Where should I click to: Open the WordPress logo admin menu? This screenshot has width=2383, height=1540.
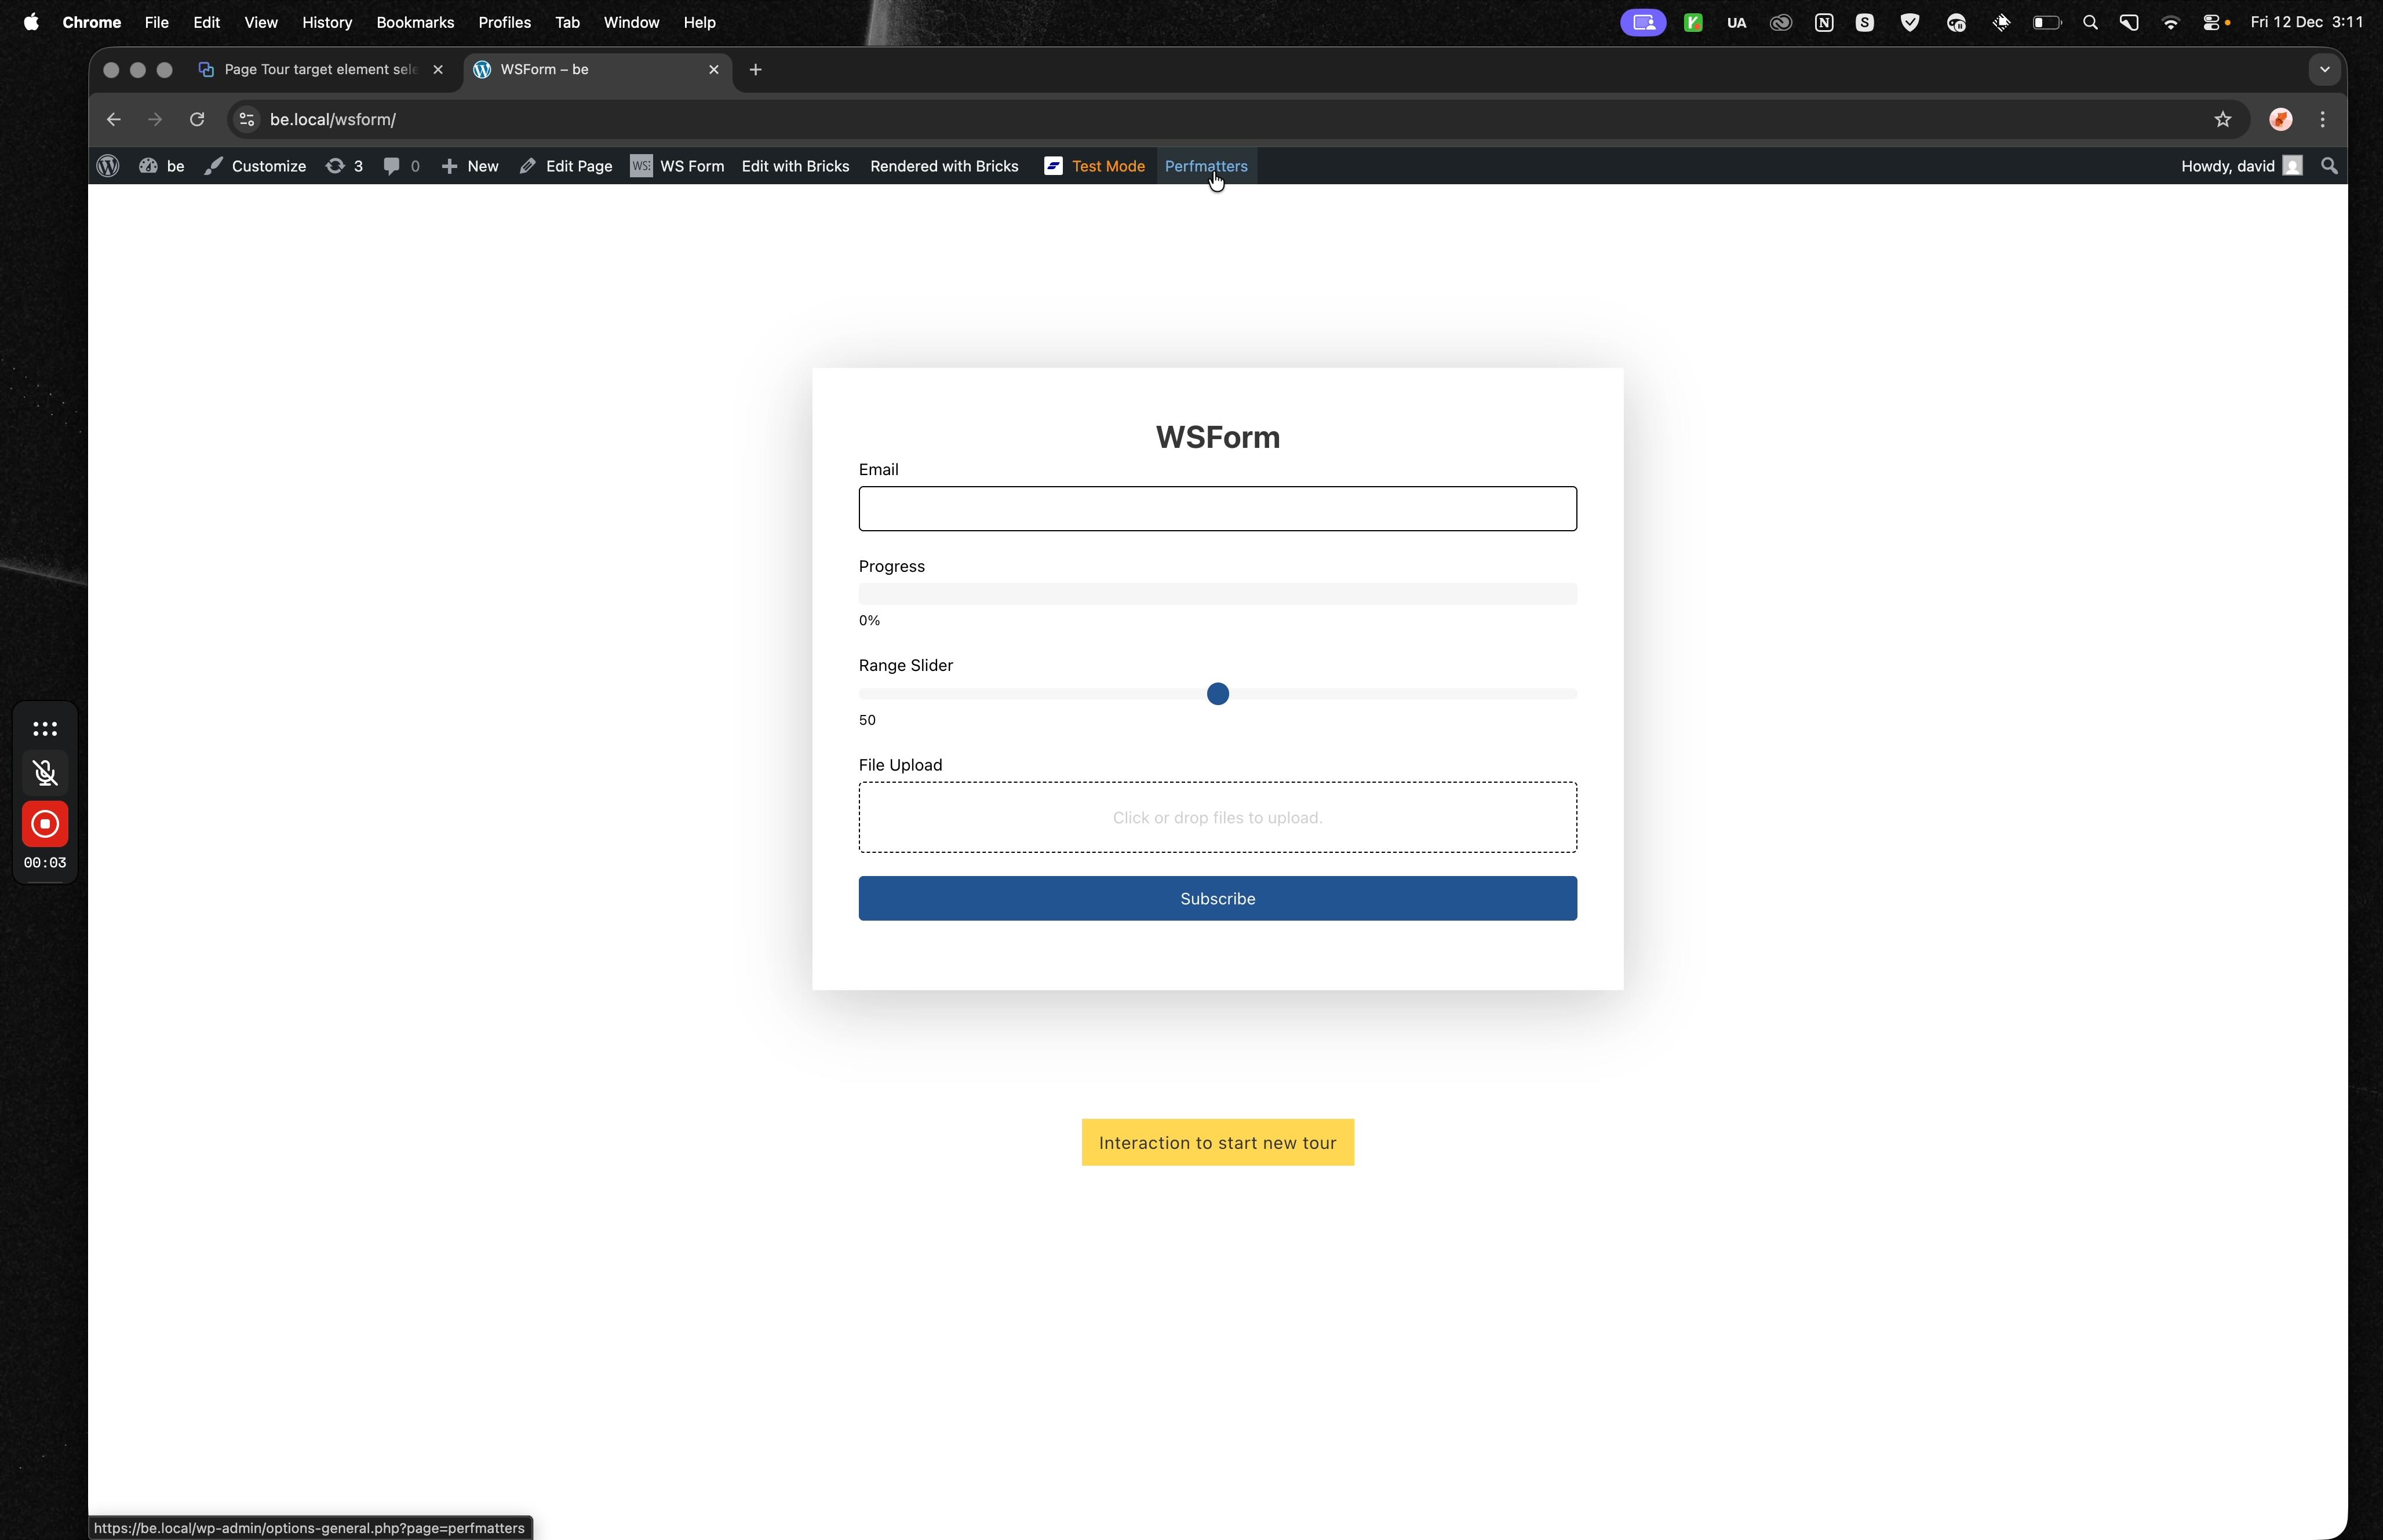108,166
